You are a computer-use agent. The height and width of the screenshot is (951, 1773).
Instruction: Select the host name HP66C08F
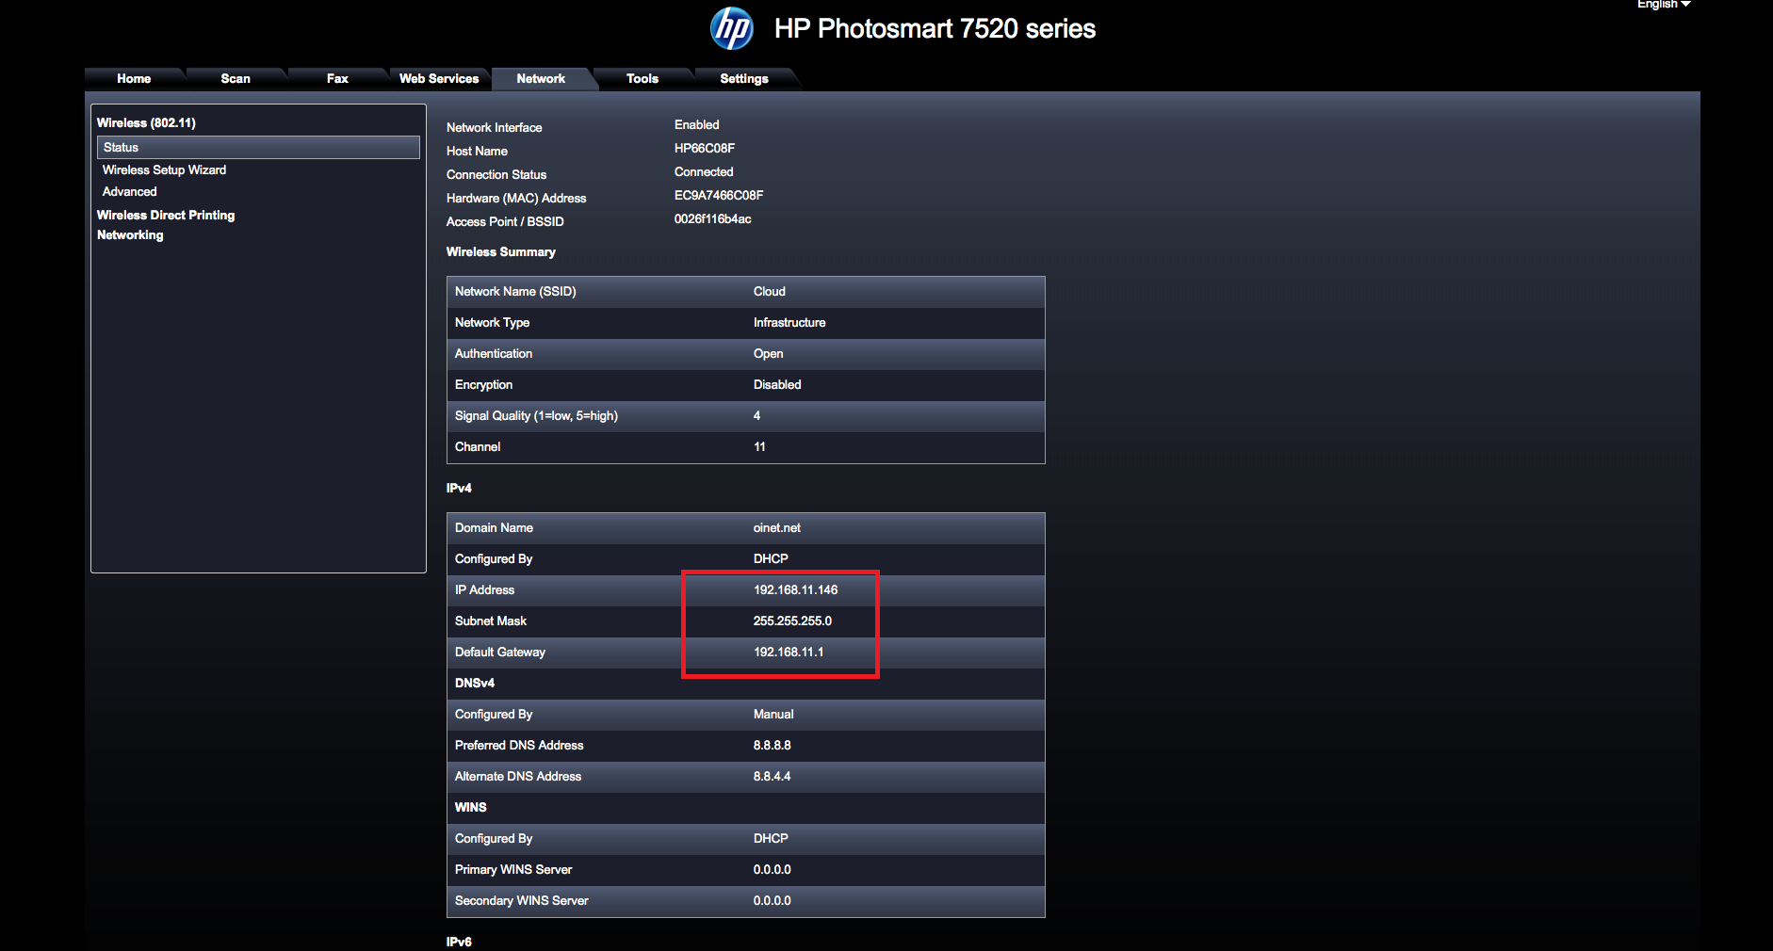(x=705, y=149)
